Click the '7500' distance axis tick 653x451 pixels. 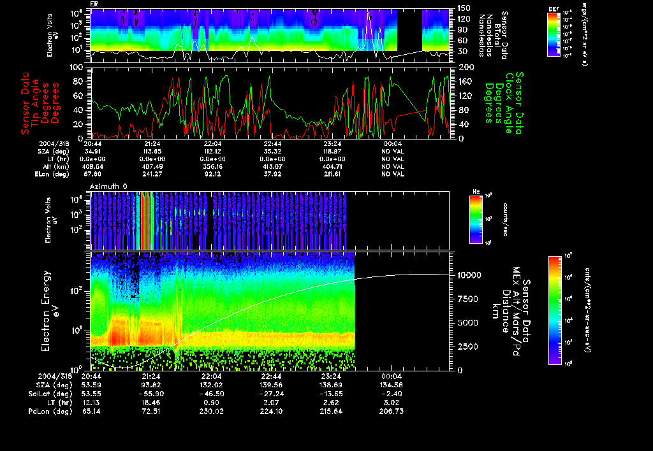468,299
